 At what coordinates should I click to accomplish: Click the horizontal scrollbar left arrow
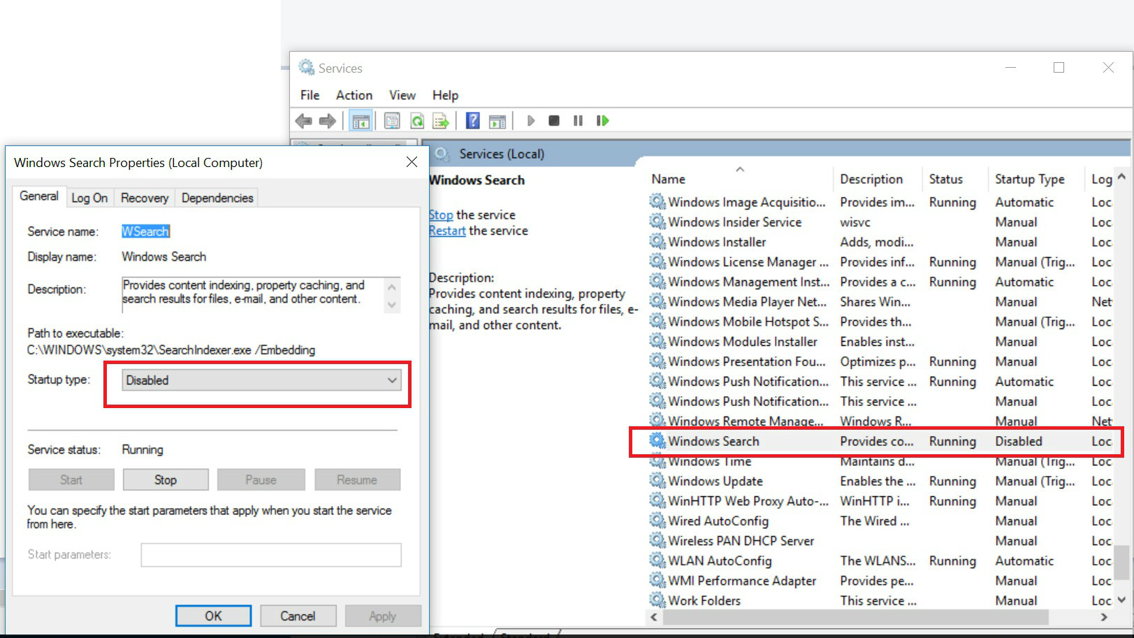[654, 617]
